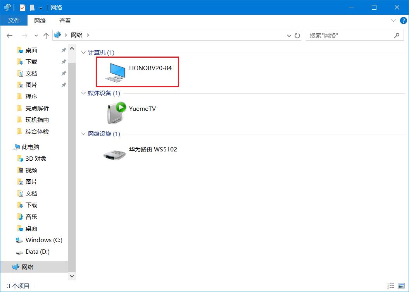Click the 3D 对象 folder icon
Viewport: 409px width, 292px height.
(20, 158)
